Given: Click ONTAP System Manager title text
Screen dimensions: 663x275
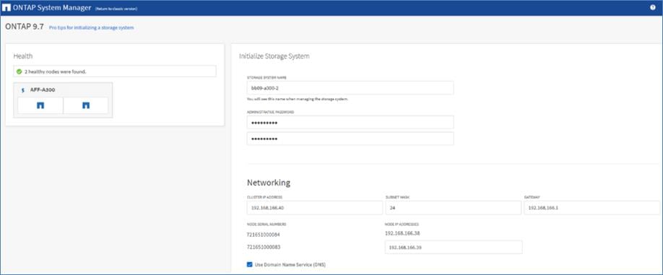Looking at the screenshot, I should click(x=53, y=8).
